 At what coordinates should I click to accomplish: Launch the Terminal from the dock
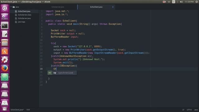5,26
